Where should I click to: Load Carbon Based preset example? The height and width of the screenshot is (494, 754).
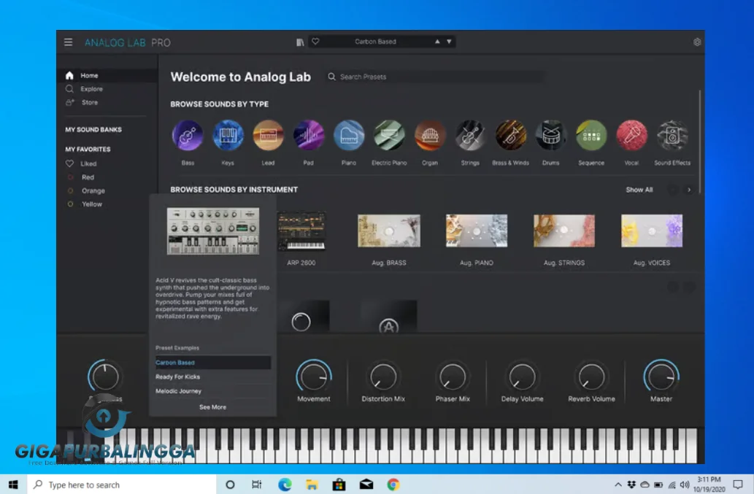pos(213,363)
